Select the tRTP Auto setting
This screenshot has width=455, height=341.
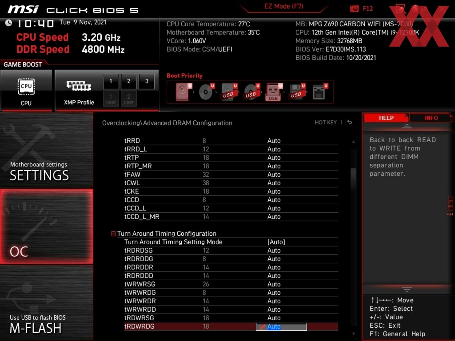tap(274, 157)
